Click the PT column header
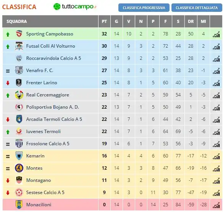The width and height of the screenshot is (223, 212). coord(104,21)
